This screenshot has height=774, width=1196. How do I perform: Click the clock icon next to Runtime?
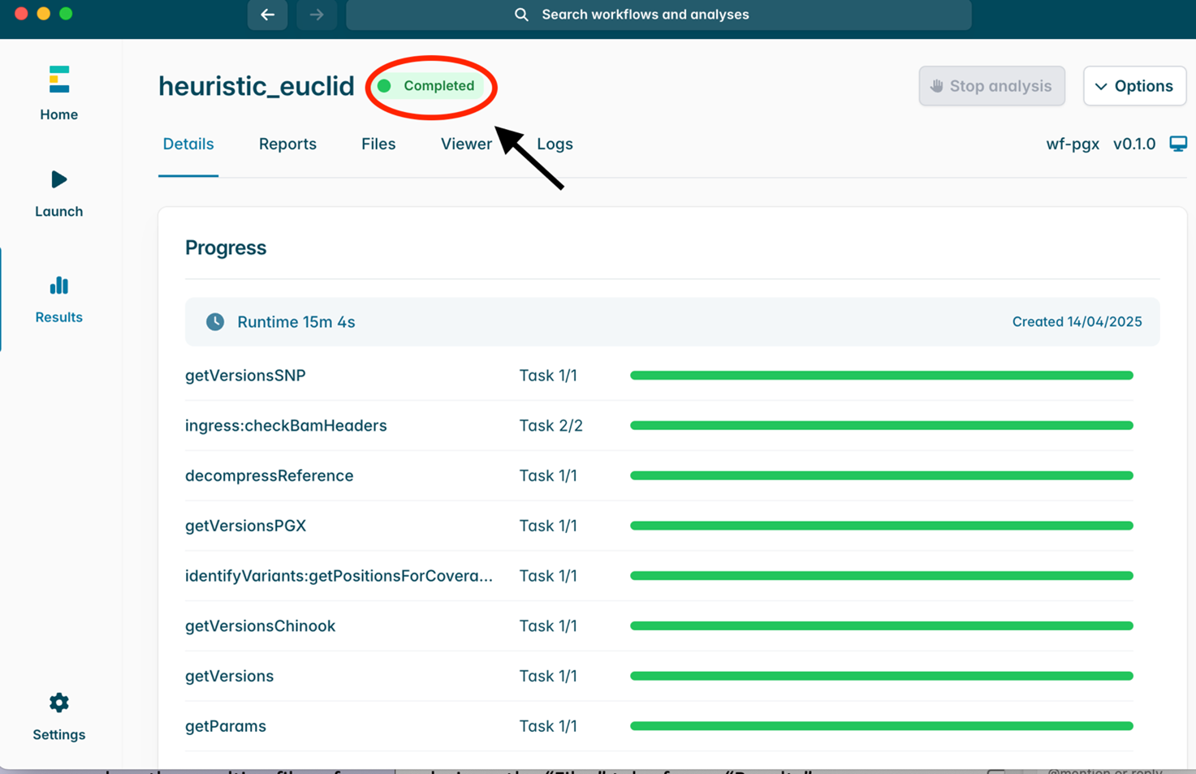pyautogui.click(x=215, y=322)
